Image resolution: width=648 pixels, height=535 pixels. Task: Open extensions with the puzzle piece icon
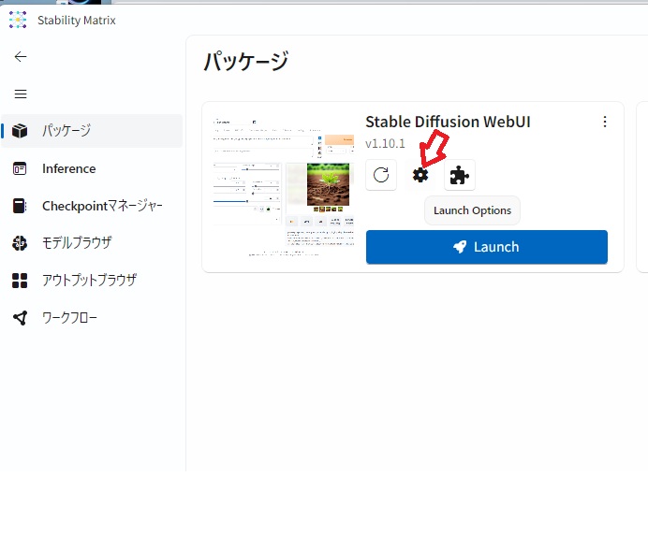[x=459, y=175]
